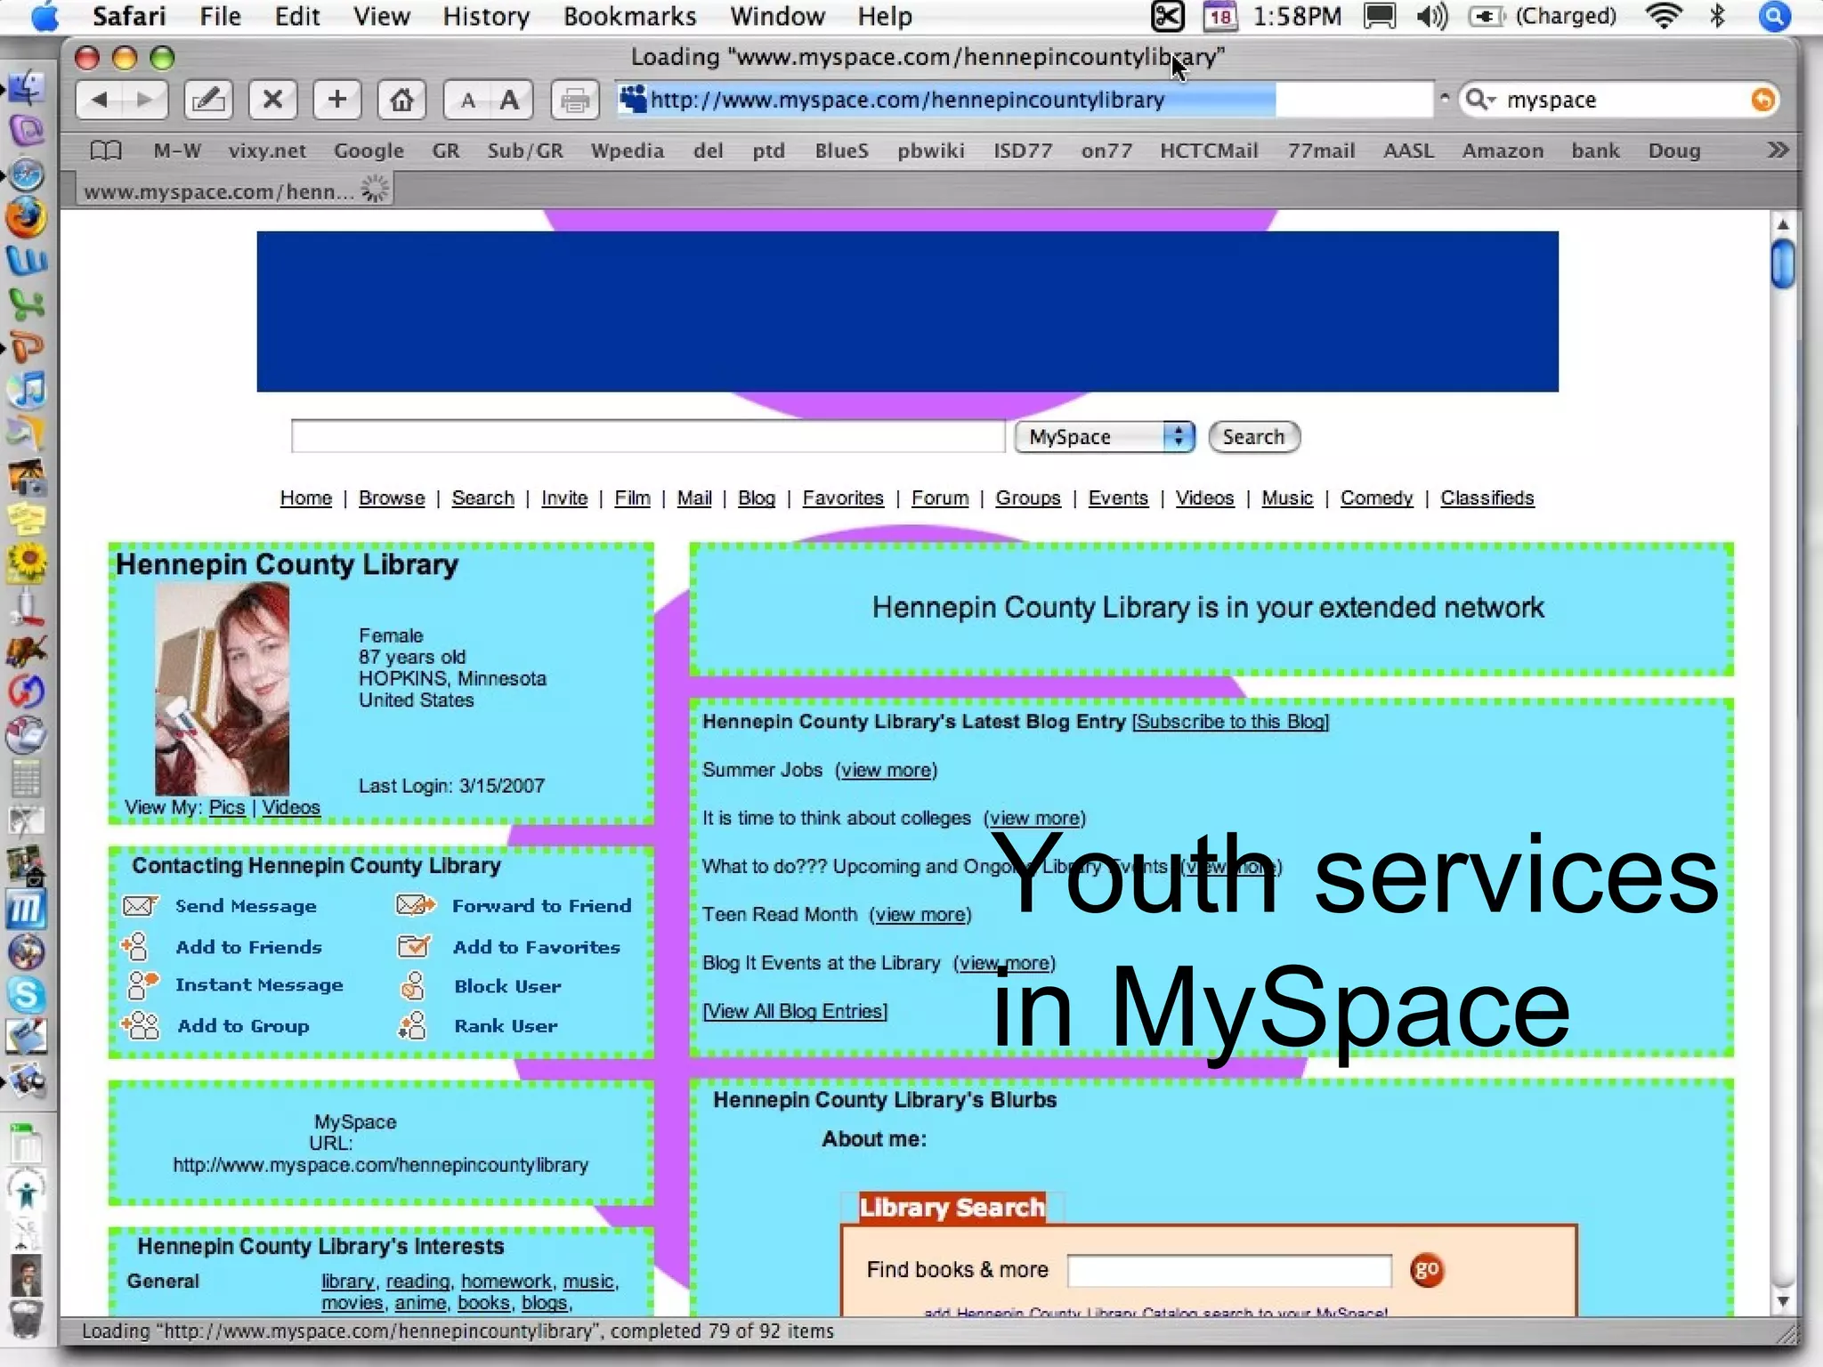Screen dimensions: 1823x1367
Task: Launch Firefox from the Dock
Action: [27, 217]
